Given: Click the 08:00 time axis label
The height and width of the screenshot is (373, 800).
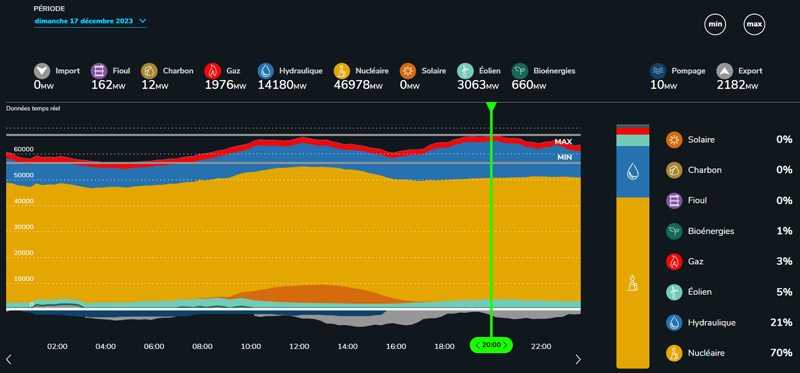Looking at the screenshot, I should [x=203, y=347].
